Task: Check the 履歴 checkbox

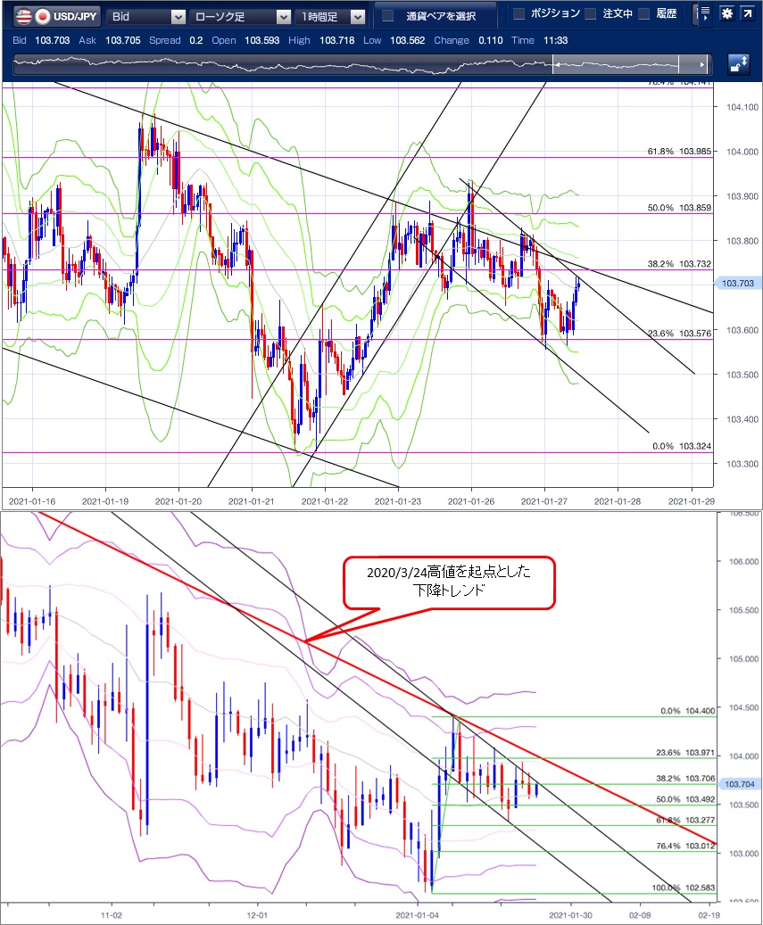Action: tap(643, 14)
